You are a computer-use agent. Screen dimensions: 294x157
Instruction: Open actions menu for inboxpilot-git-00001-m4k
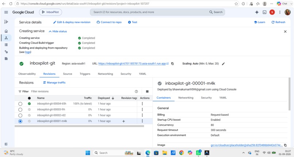coord(142,121)
